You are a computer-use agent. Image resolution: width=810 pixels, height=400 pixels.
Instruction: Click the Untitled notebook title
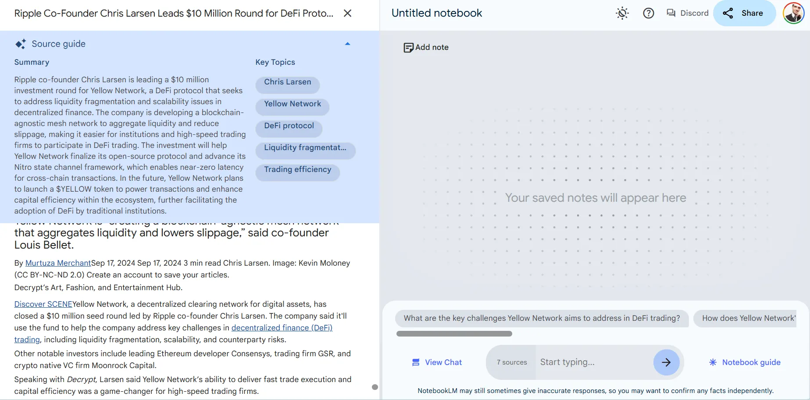[x=436, y=13]
